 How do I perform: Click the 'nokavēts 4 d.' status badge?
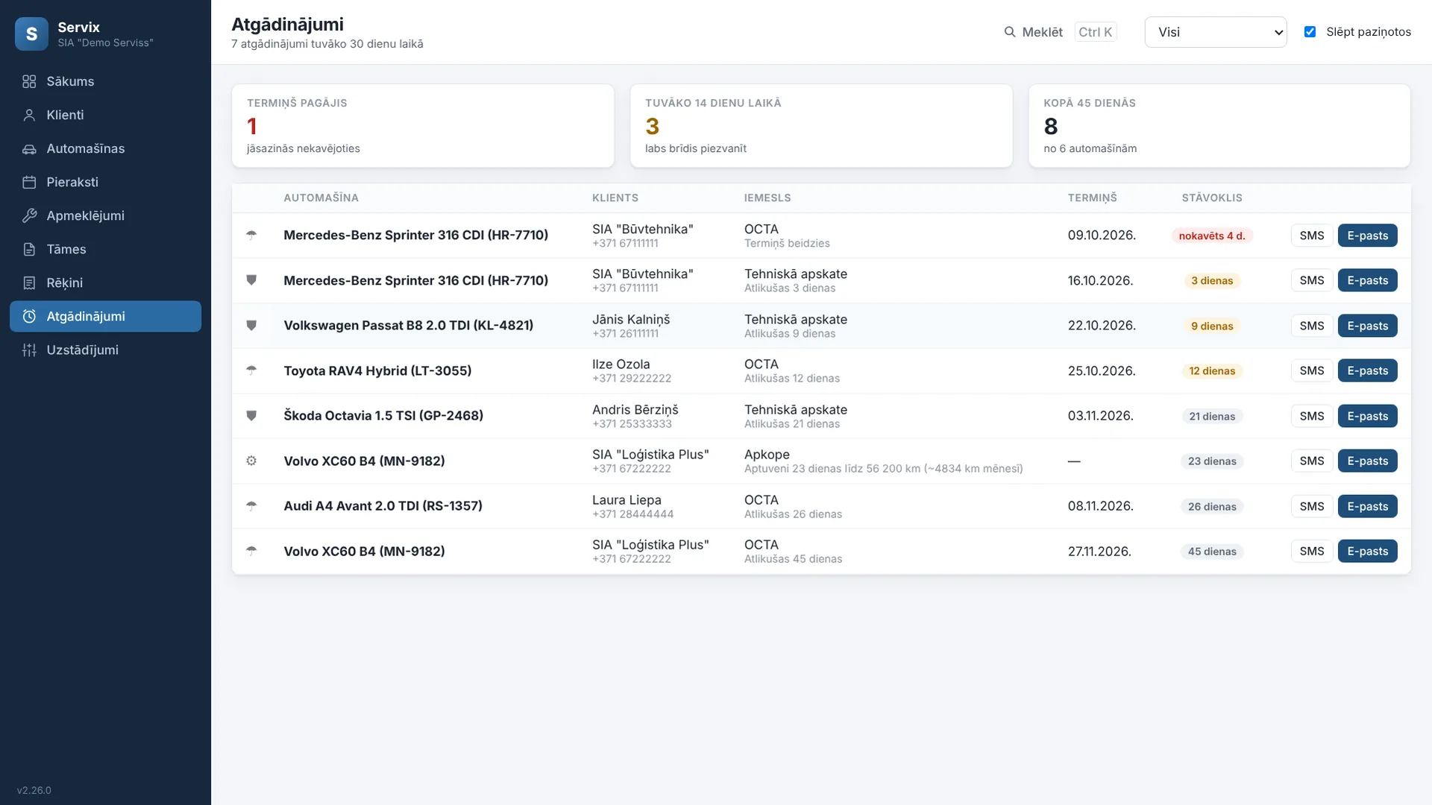click(1212, 236)
